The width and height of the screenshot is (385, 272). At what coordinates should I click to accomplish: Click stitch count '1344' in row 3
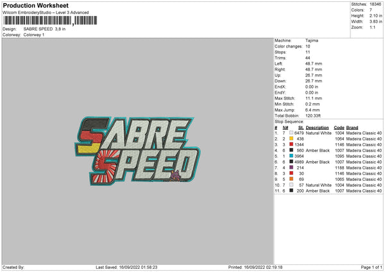pos(299,144)
